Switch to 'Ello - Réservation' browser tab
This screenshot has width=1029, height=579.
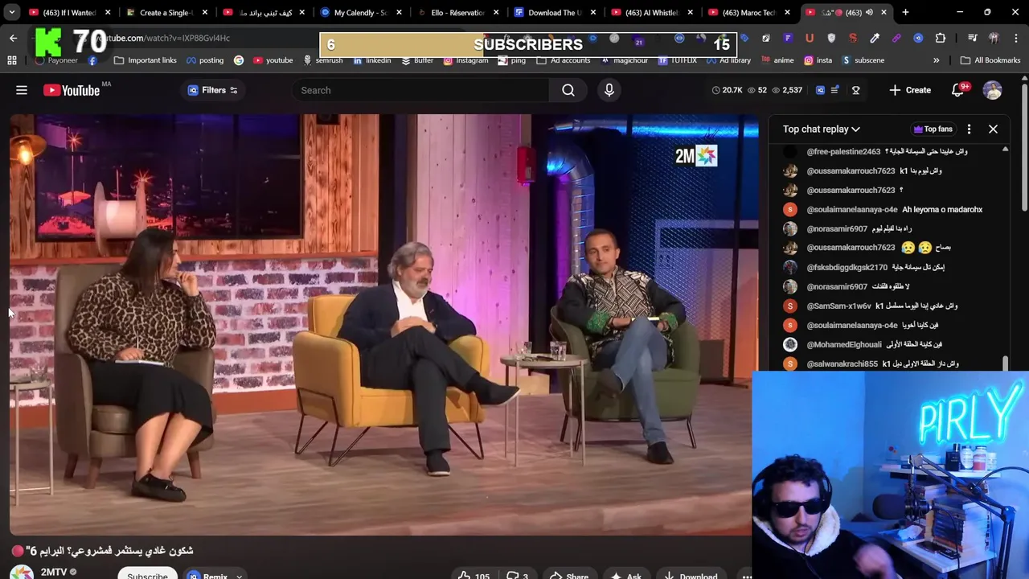[457, 12]
